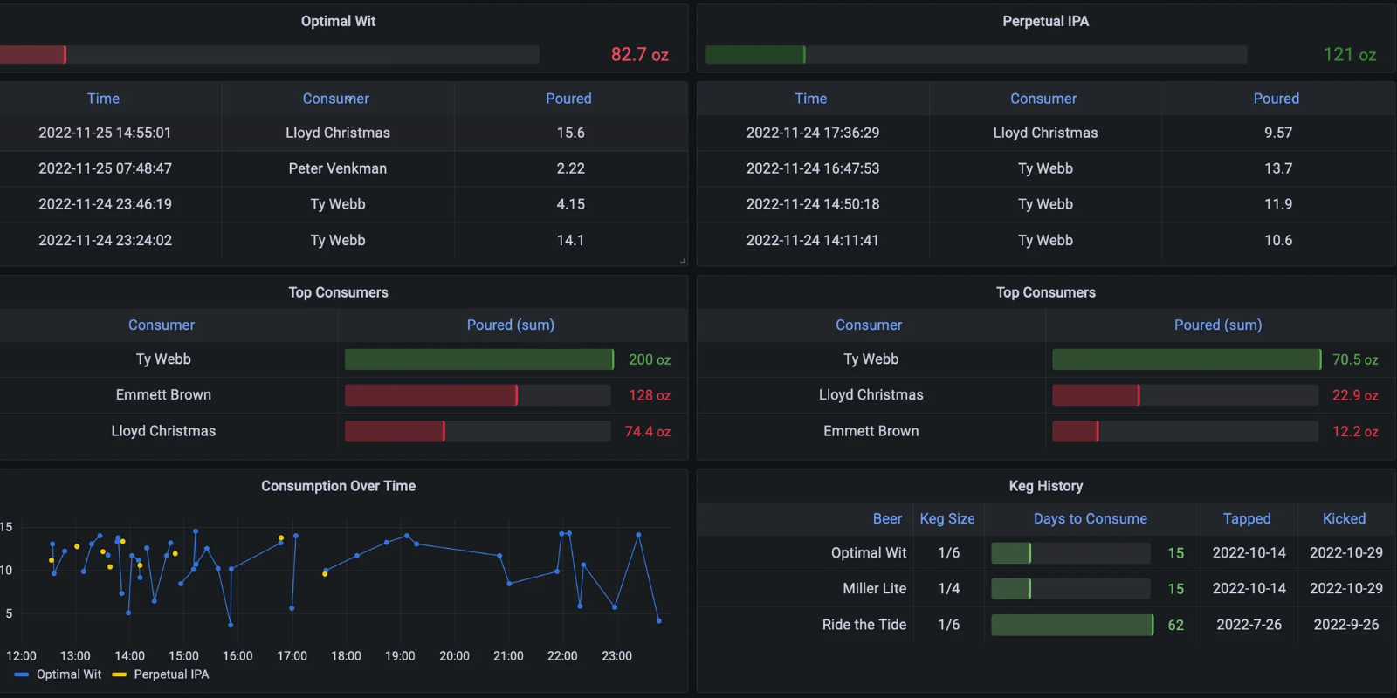Click the 2022-11-24 14:11:41 time cell
Viewport: 1397px width, 698px height.
coord(812,240)
